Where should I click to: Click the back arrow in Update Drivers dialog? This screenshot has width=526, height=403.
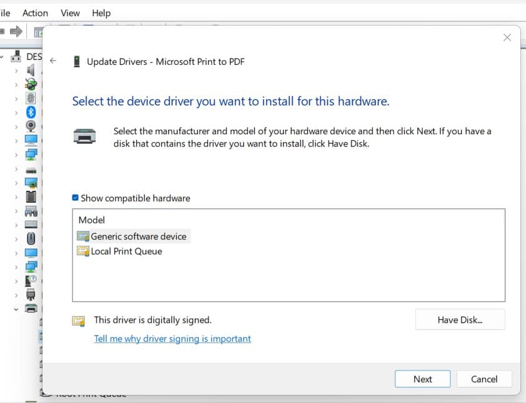click(53, 61)
